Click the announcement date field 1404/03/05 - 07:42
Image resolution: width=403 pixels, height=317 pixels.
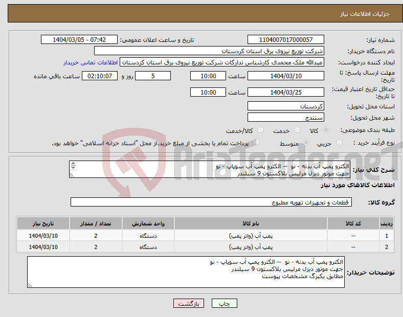pyautogui.click(x=79, y=39)
